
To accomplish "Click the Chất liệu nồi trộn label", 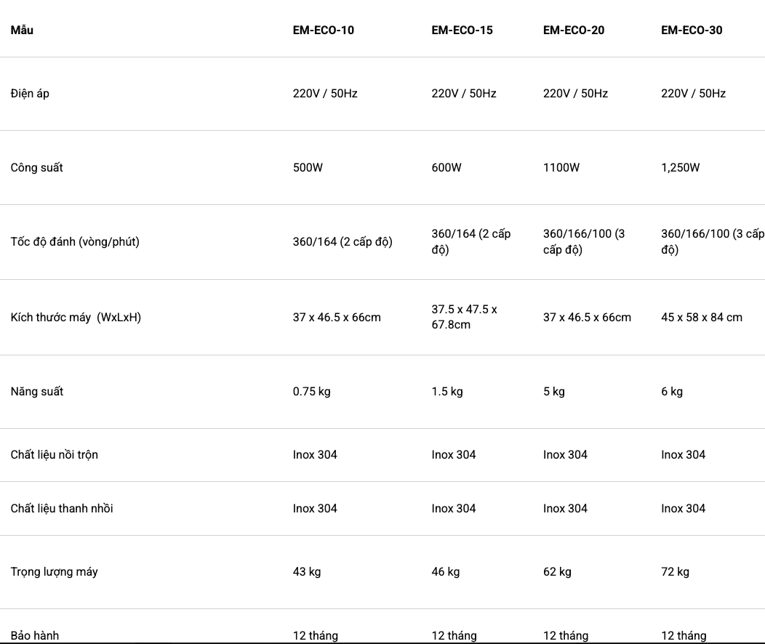I will coord(54,454).
